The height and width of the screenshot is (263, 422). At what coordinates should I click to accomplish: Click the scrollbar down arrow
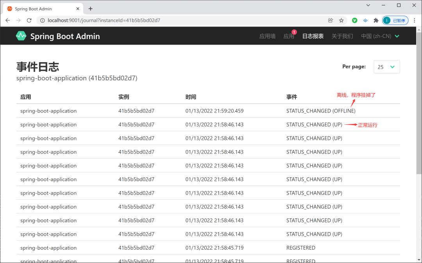419,259
